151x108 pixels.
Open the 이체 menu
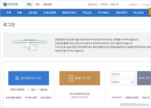tap(19, 13)
